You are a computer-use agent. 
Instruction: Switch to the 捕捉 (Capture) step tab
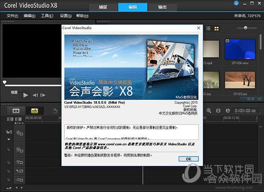coord(103,7)
